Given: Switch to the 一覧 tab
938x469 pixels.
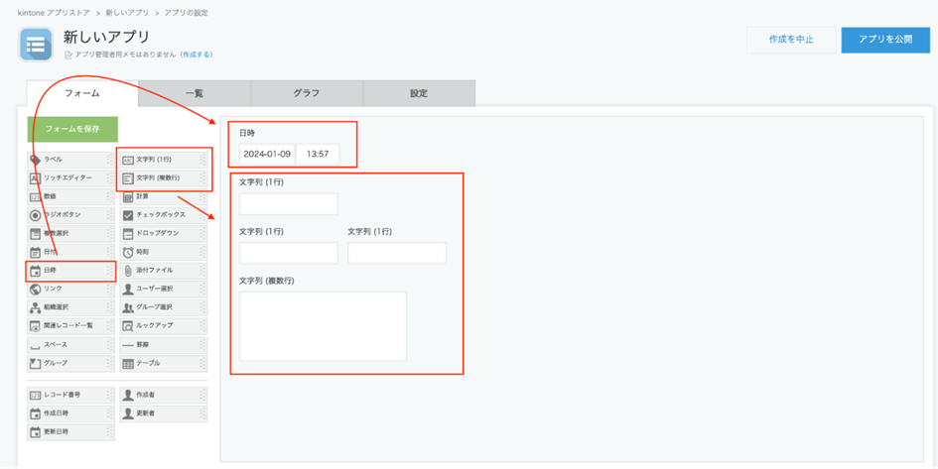Looking at the screenshot, I should coord(195,93).
